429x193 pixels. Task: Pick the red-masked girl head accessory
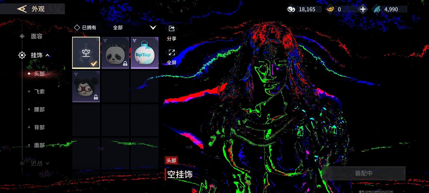click(86, 87)
